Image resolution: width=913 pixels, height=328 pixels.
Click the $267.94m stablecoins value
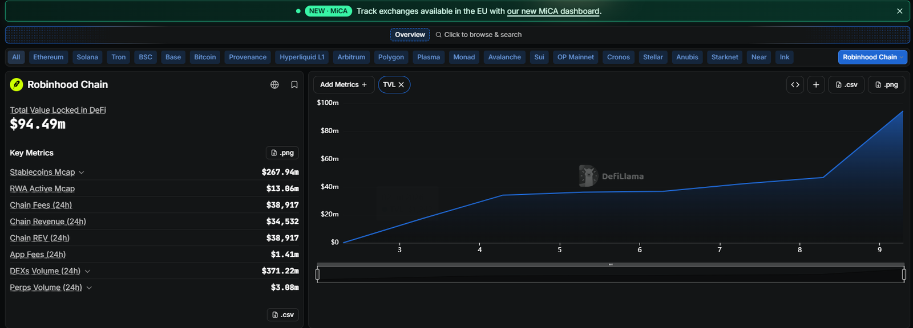pos(280,172)
